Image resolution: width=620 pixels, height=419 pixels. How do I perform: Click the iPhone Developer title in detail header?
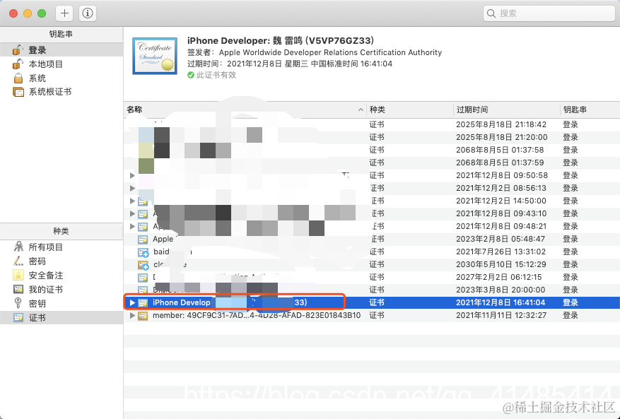pos(281,41)
